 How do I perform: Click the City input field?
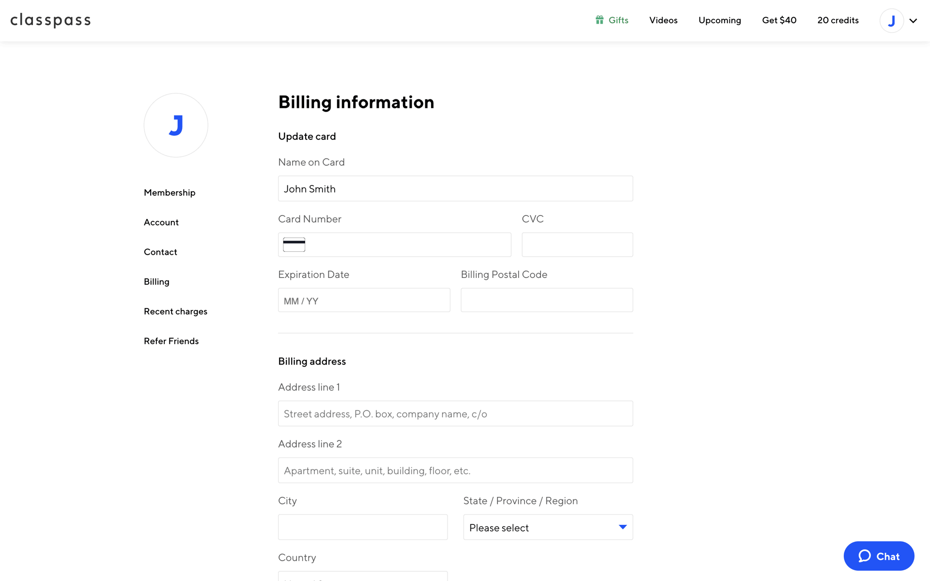[x=363, y=527]
